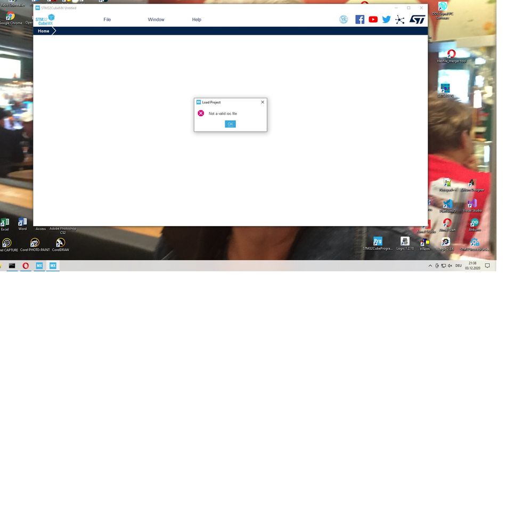This screenshot has height=517, width=532.
Task: Open the Windows notification center
Action: coord(487,265)
